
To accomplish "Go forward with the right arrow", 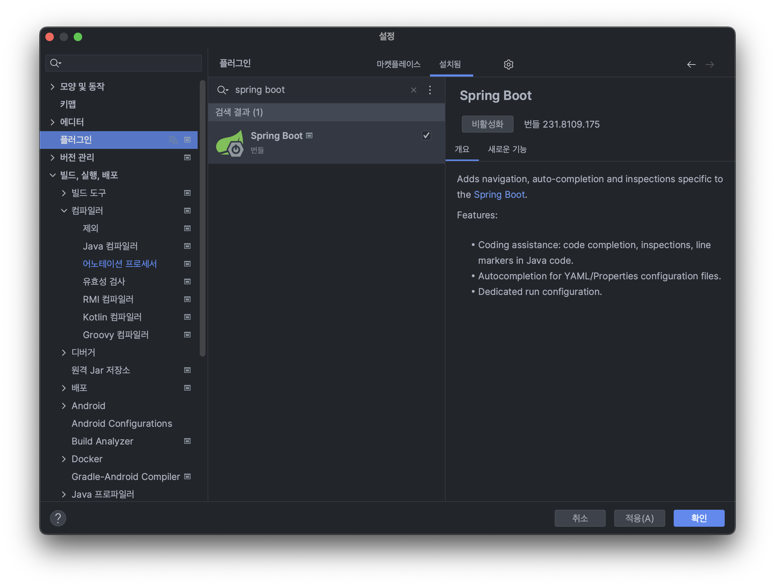I will point(709,64).
